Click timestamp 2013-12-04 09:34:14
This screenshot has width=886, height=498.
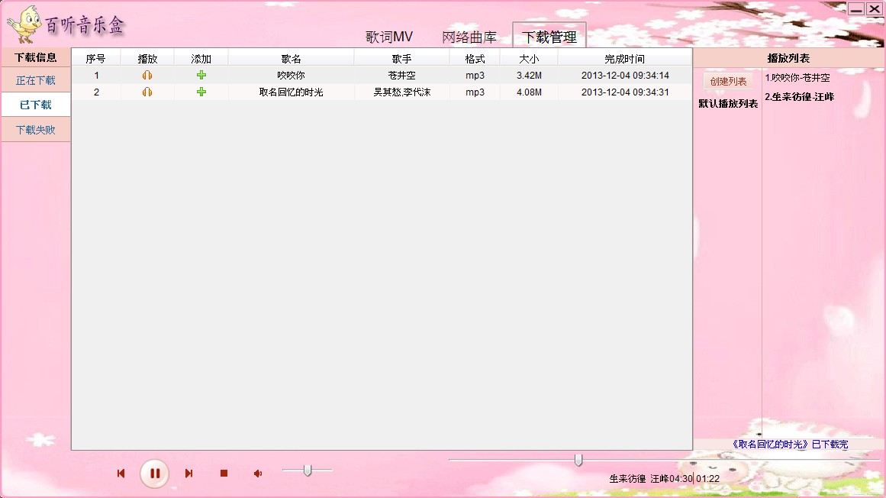625,75
